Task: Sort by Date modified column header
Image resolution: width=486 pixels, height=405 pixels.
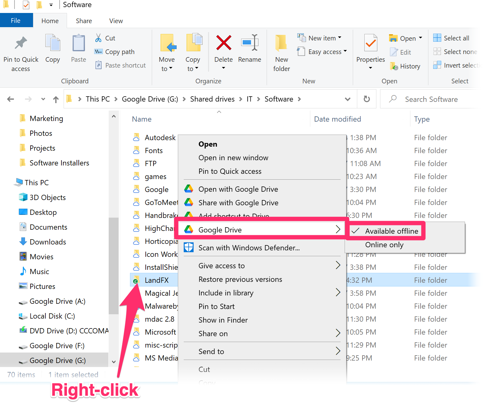Action: coord(337,119)
